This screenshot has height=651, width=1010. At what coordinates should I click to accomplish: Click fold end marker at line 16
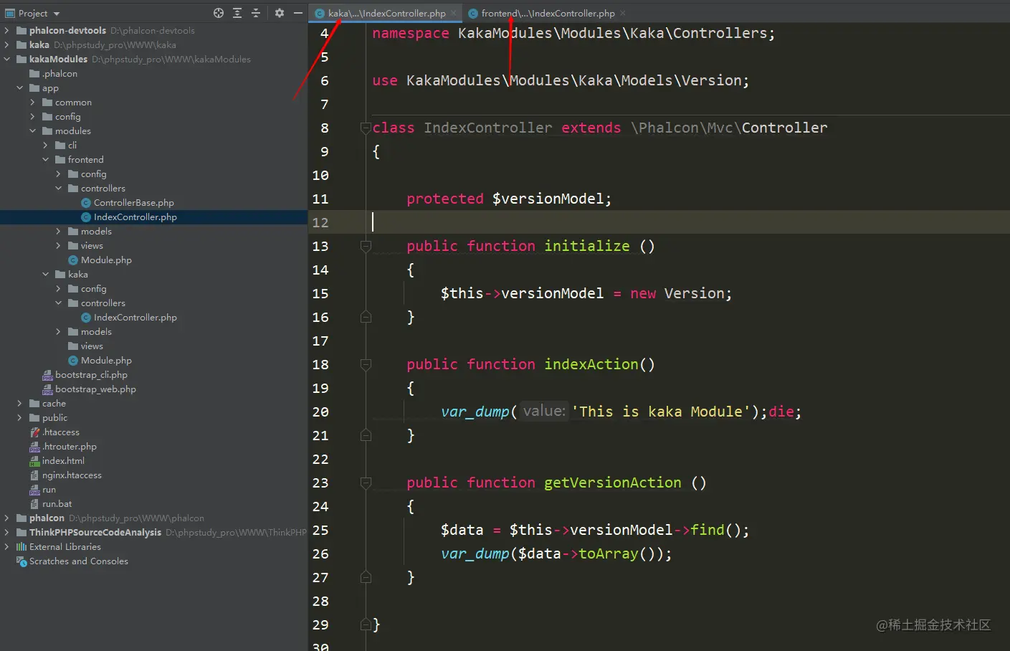[x=366, y=317]
